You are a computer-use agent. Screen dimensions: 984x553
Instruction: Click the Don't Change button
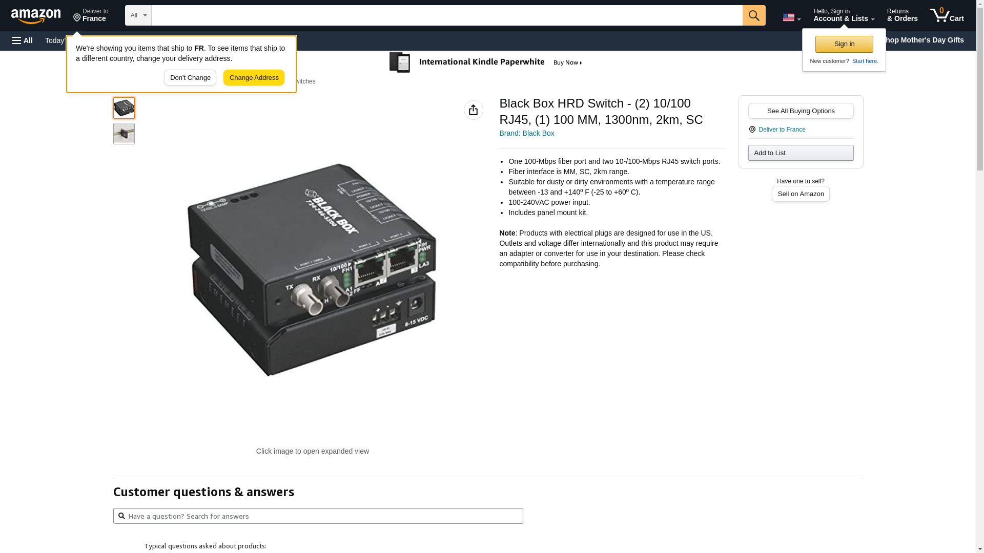click(x=190, y=78)
